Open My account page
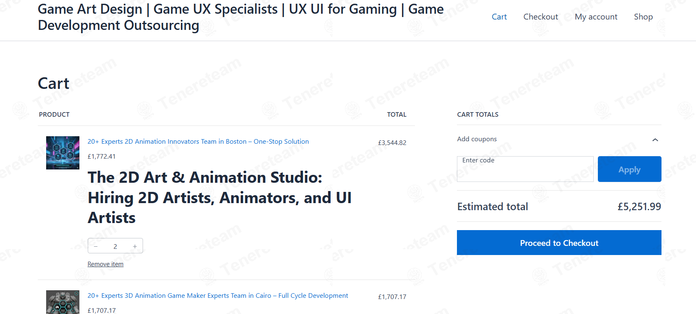Image resolution: width=696 pixels, height=314 pixels. 596,17
